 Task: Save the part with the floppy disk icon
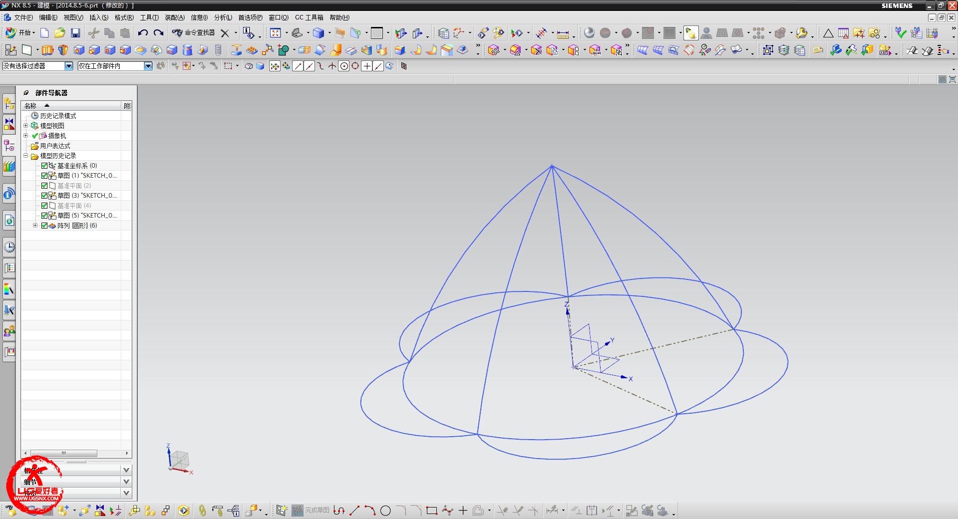click(75, 33)
